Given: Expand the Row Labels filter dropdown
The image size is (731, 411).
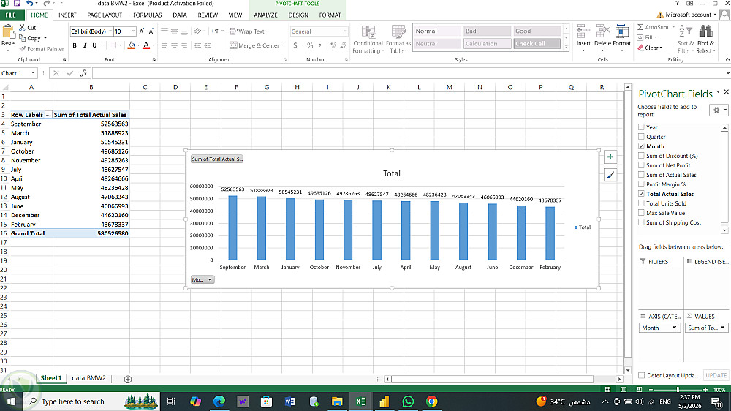Looking at the screenshot, I should (x=48, y=115).
